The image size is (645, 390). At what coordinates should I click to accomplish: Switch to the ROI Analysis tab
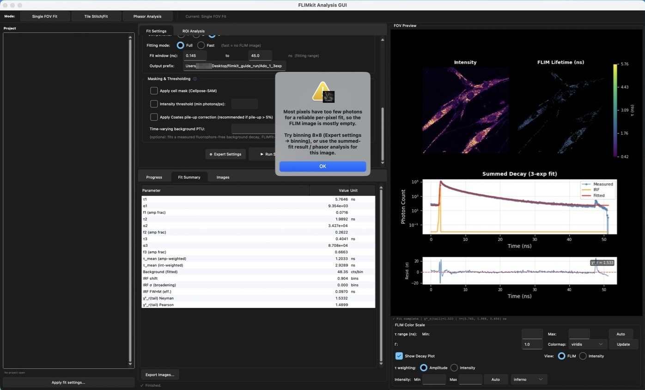193,31
